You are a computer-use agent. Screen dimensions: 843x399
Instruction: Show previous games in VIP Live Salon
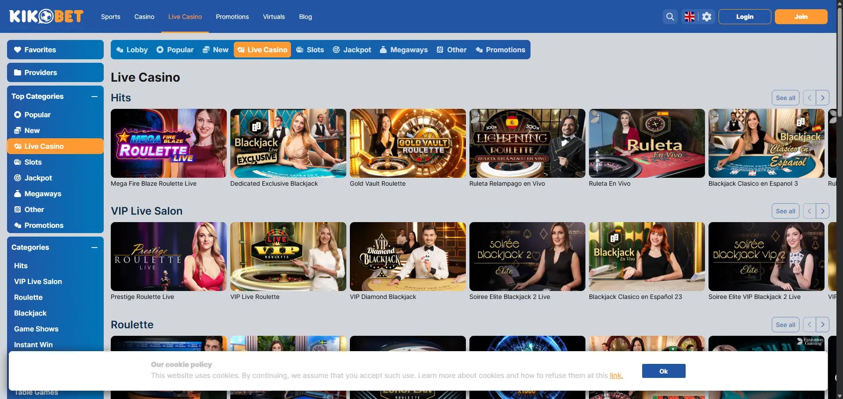(x=810, y=211)
